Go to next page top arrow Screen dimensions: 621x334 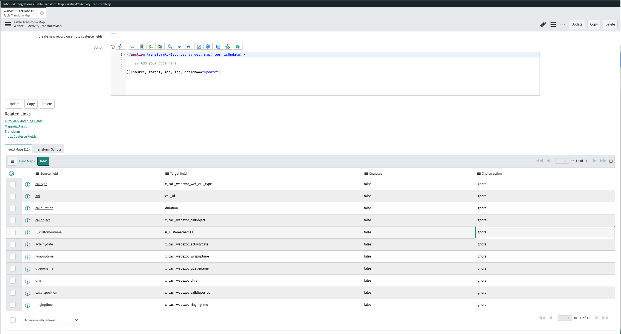(594, 161)
